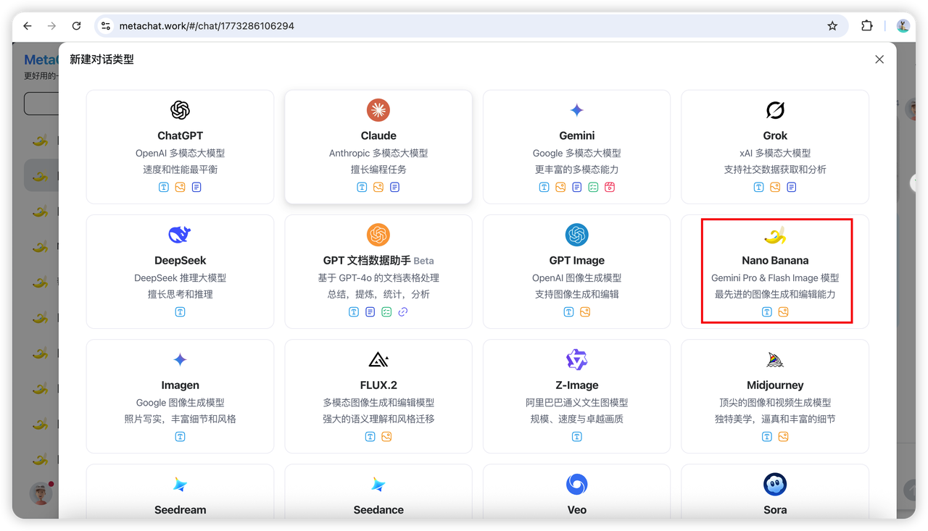
Task: Click the text T icon in GPT Image card
Action: pos(568,312)
